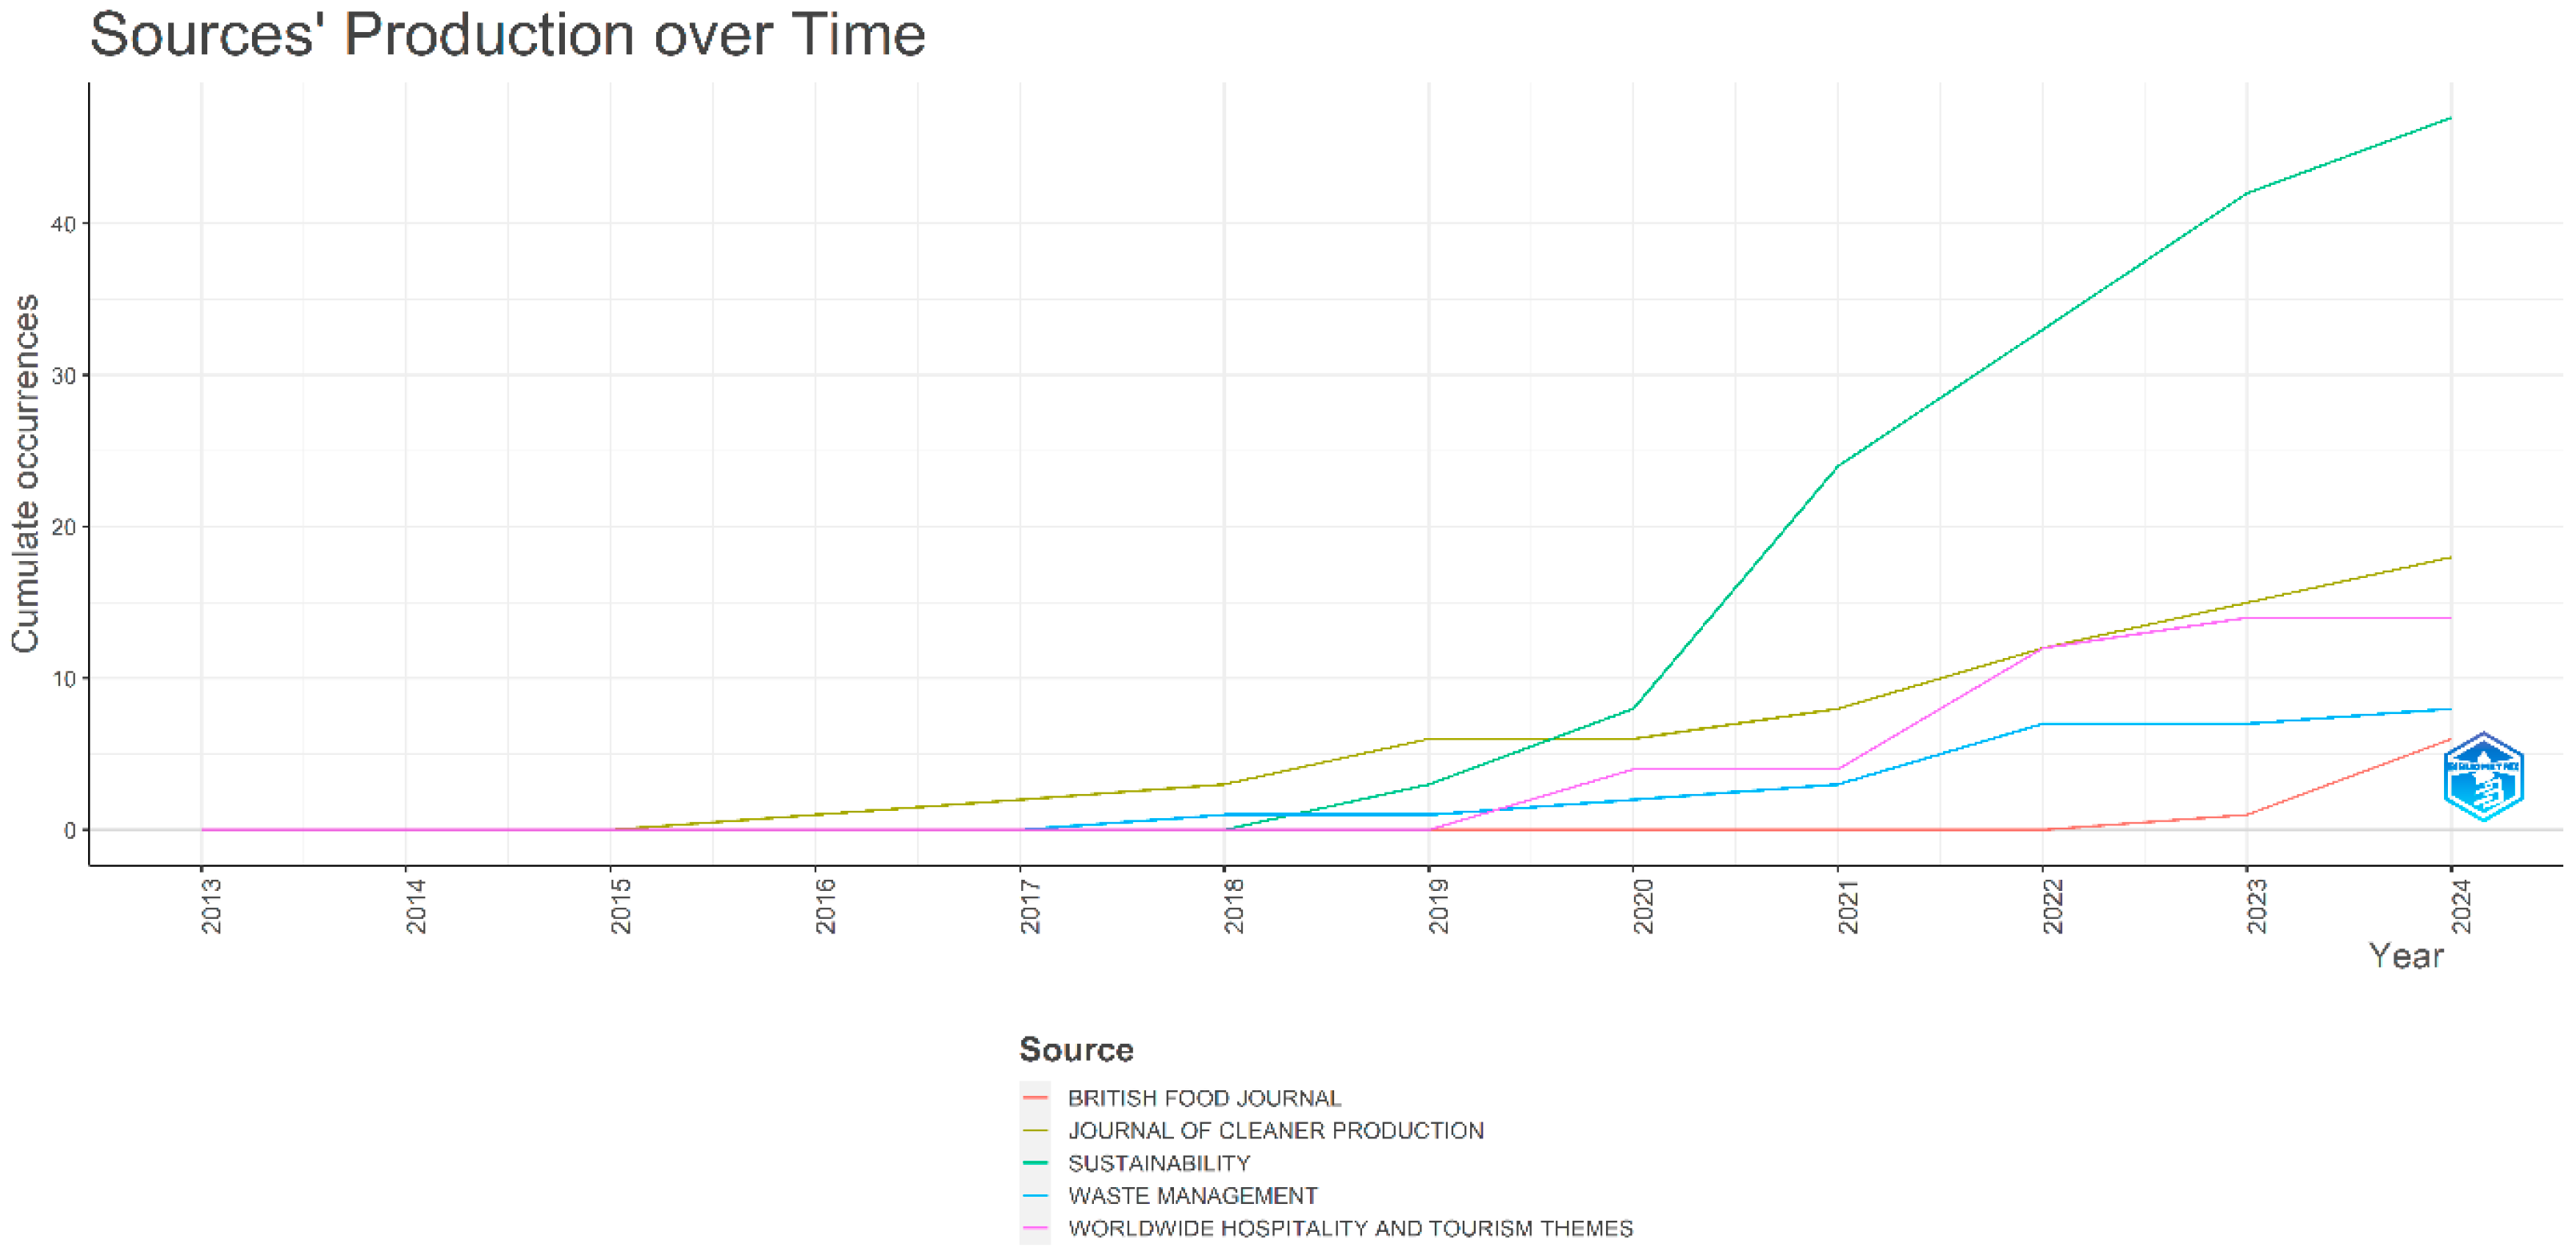Click the Sustainability legend color swatch

[1035, 1163]
